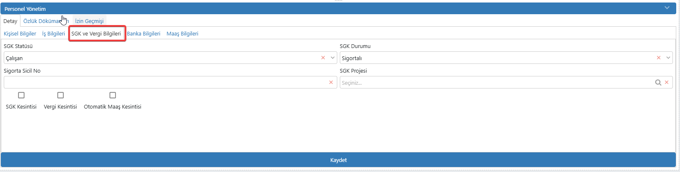Click the SGK Projesi Seçiniz field
680x172 pixels.
click(495, 83)
